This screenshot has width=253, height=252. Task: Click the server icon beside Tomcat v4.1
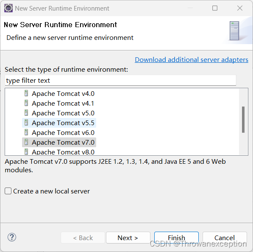pyautogui.click(x=26, y=103)
